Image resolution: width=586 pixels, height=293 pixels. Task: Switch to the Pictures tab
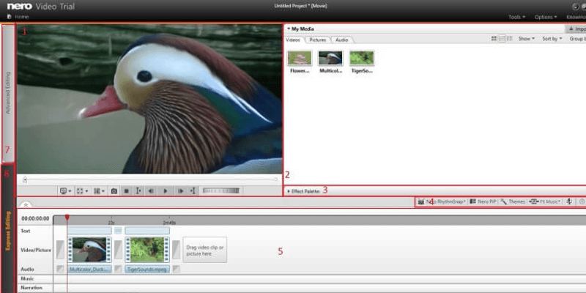318,40
